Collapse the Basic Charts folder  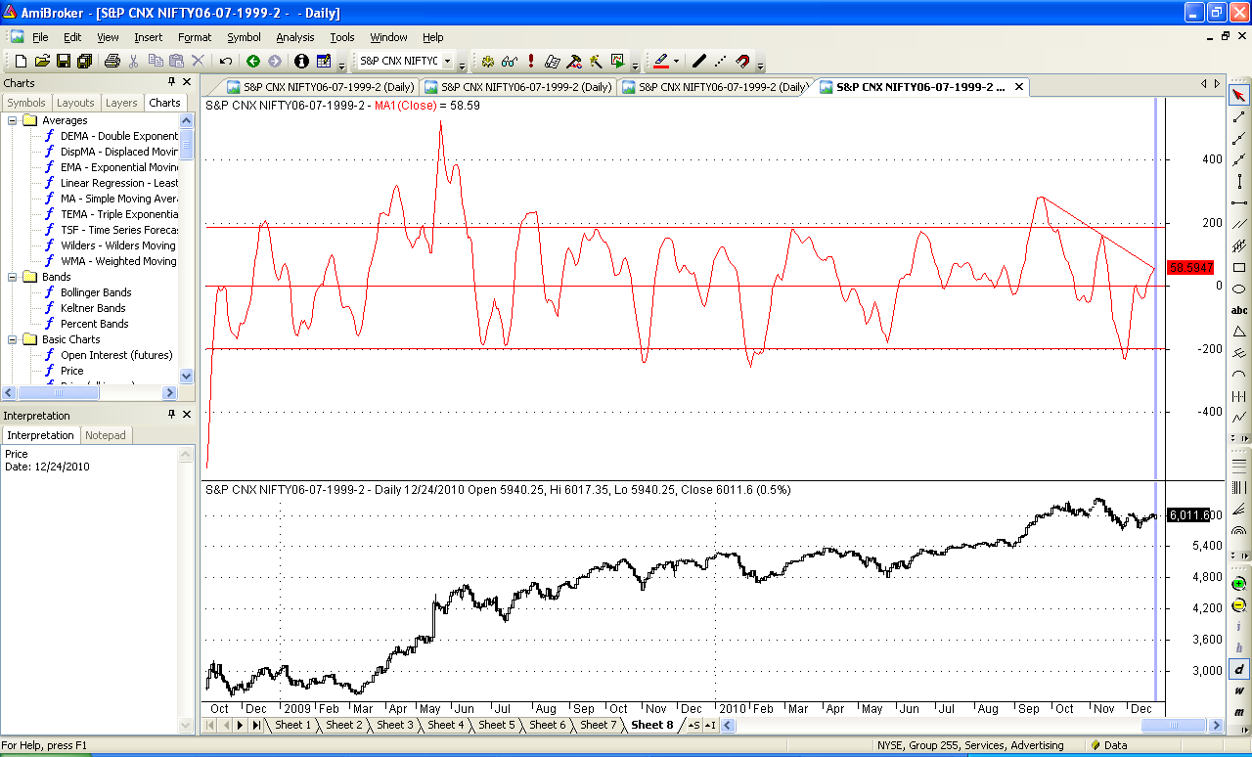point(13,339)
